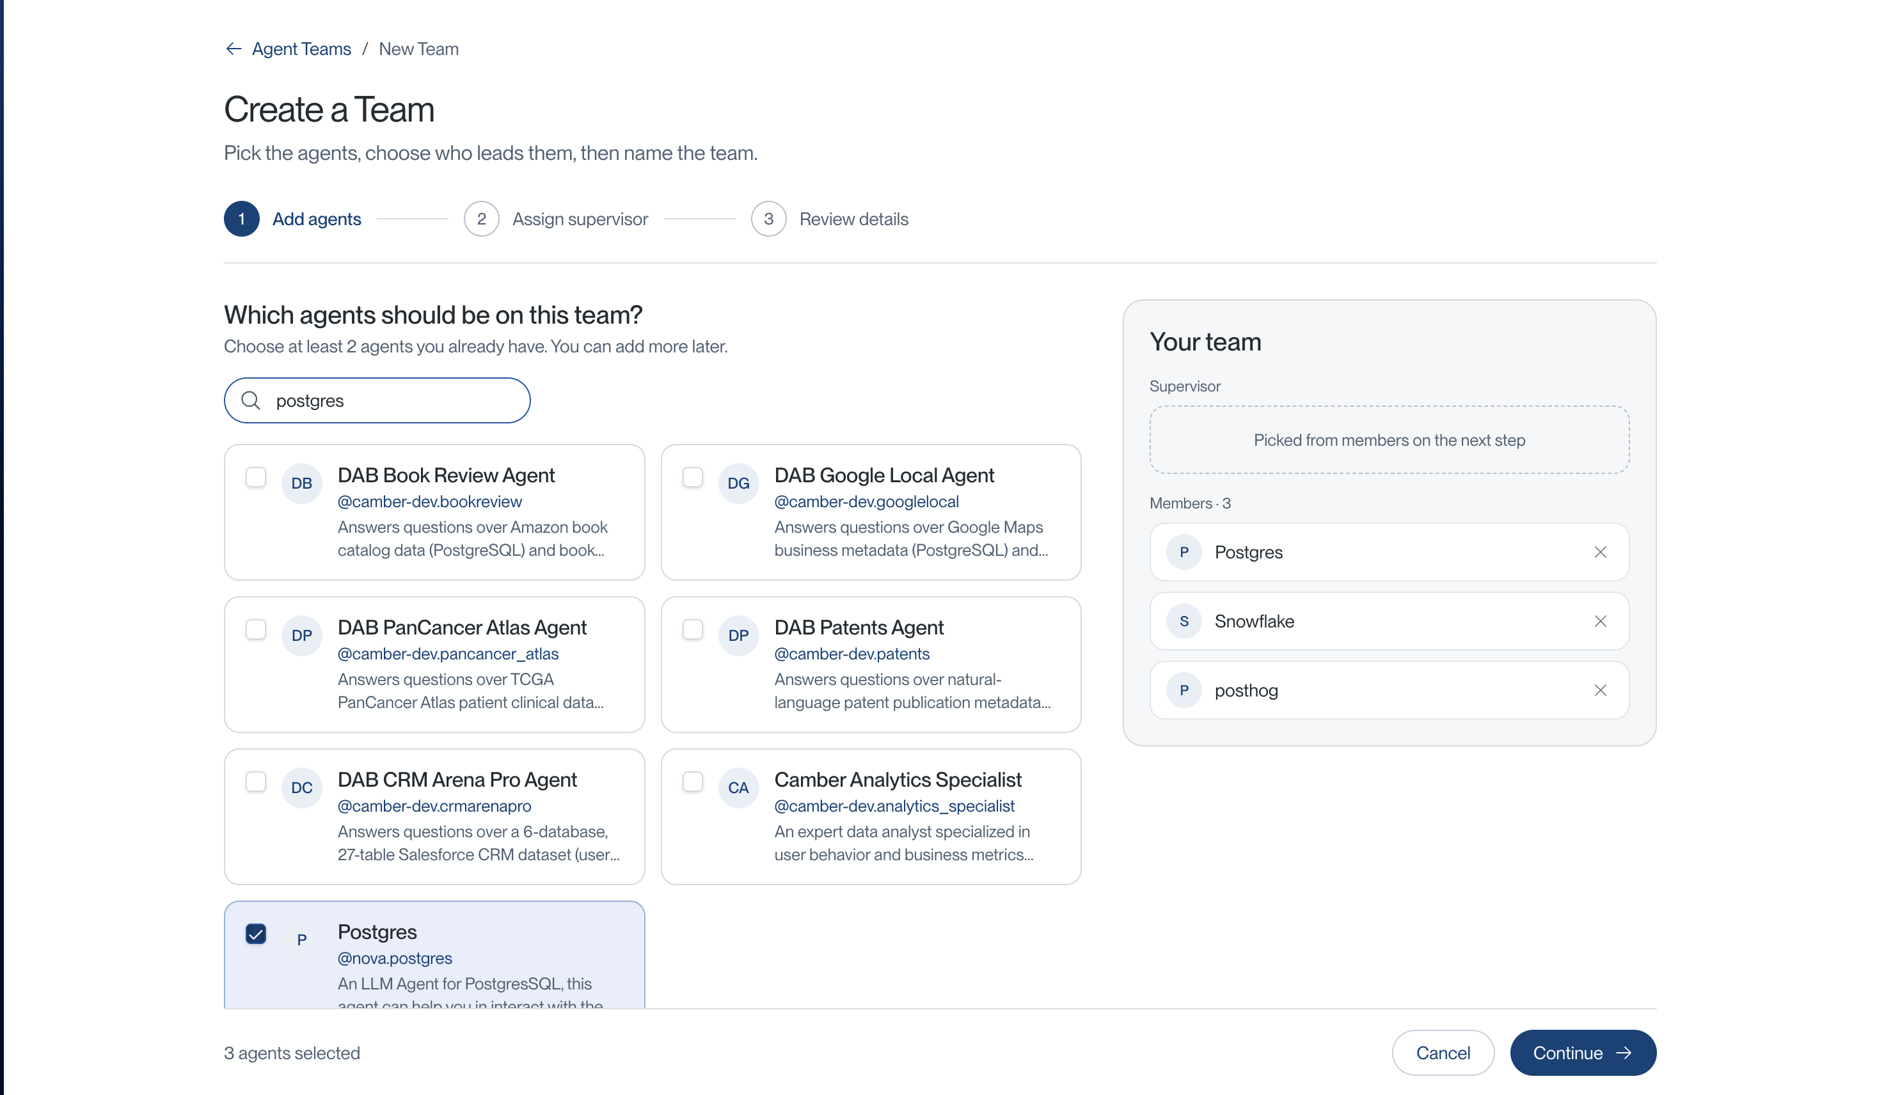Screen dimensions: 1877x1095
Task: Open the @camber-dev.pancancer_atlas handle
Action: click(x=448, y=654)
